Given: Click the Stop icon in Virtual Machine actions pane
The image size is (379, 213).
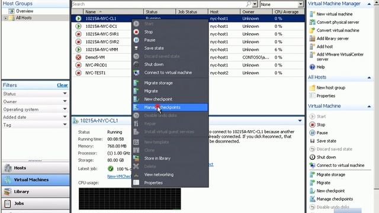Looking at the screenshot, I should pos(312,125).
